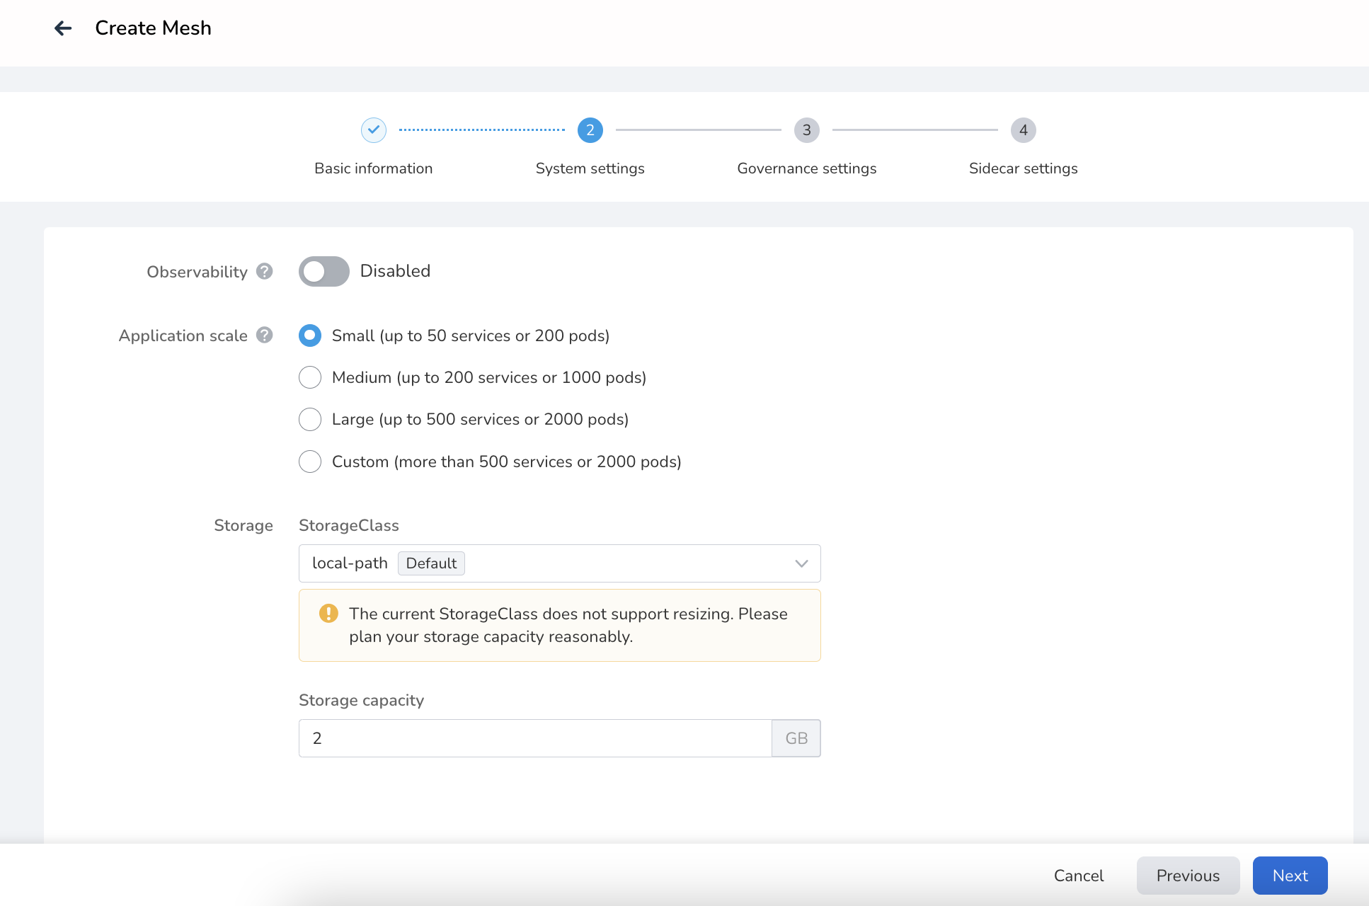Screen dimensions: 1369x906
Task: Click the back arrow beside Create Mesh
Action: point(63,28)
